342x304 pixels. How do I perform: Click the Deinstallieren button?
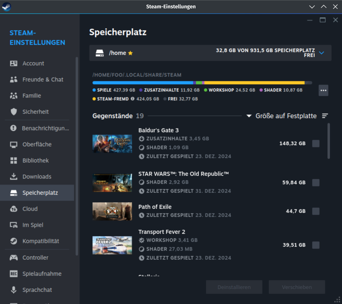pyautogui.click(x=234, y=287)
